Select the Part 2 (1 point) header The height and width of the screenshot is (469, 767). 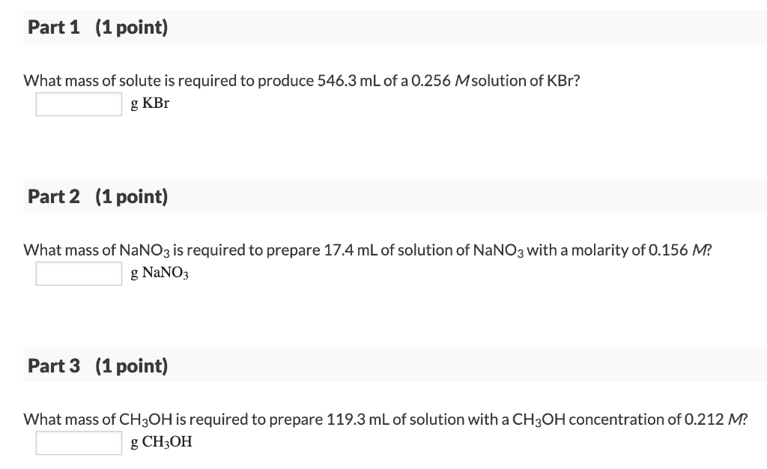(96, 196)
